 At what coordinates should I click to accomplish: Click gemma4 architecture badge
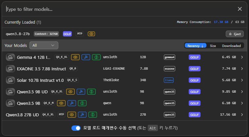point(169,57)
